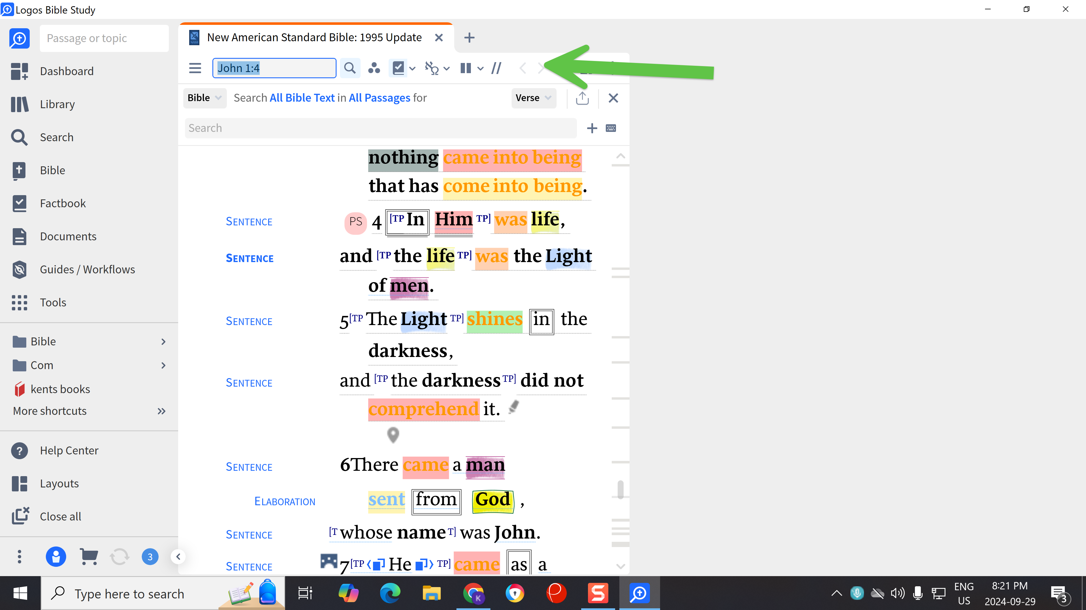Open the on-screen keyboard icon
Screen dimensions: 1086x610
pos(611,128)
